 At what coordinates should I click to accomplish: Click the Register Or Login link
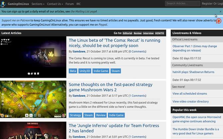212,4
